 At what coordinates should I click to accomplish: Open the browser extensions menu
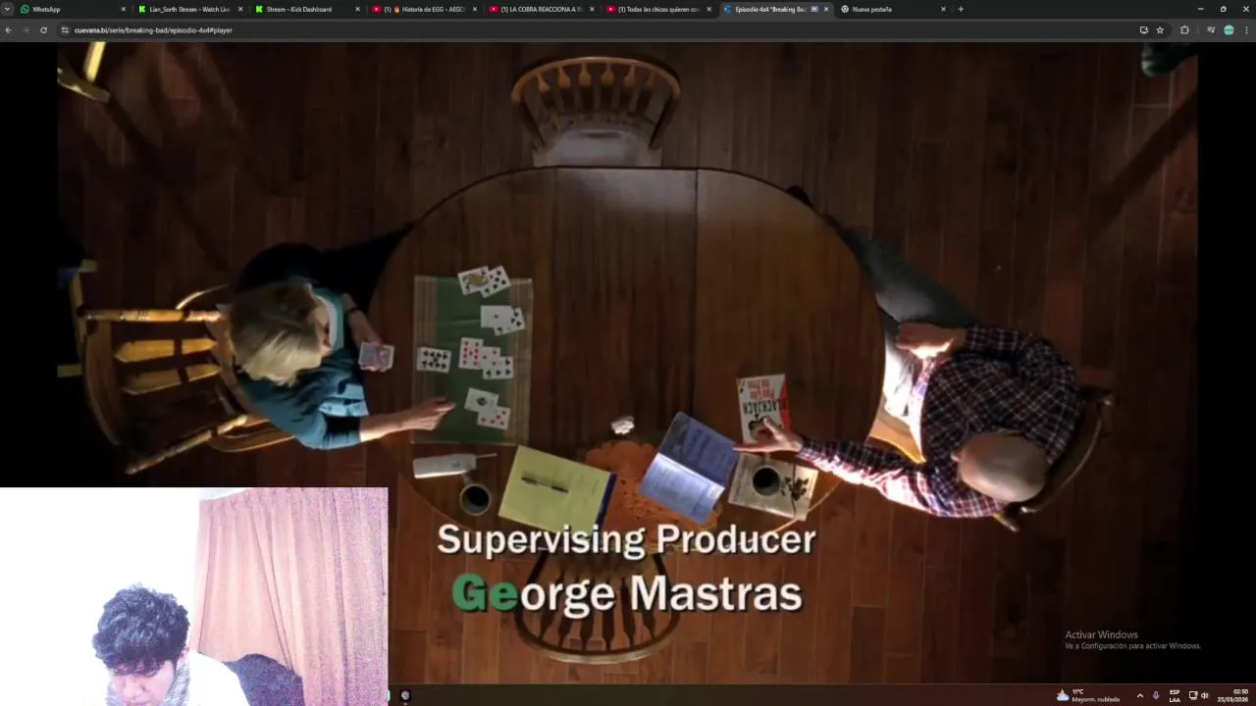[x=1184, y=30]
